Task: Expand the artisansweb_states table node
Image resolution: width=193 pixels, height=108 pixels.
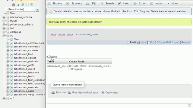Action: point(8,69)
